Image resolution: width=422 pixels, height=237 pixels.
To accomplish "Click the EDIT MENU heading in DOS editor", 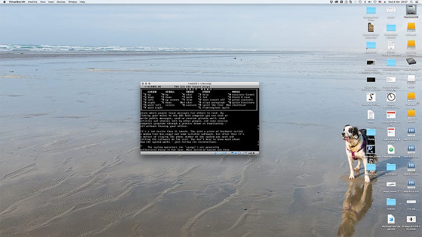I will tap(199, 89).
